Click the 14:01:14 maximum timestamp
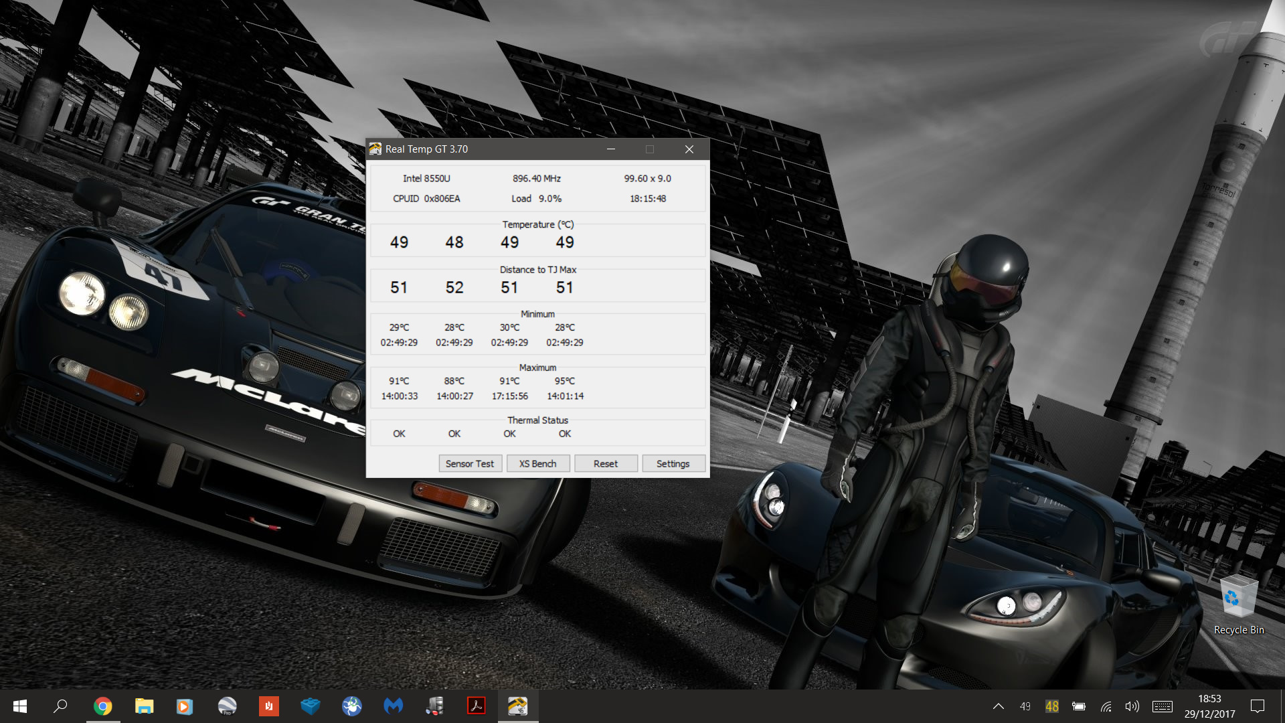This screenshot has width=1285, height=723. [x=565, y=396]
